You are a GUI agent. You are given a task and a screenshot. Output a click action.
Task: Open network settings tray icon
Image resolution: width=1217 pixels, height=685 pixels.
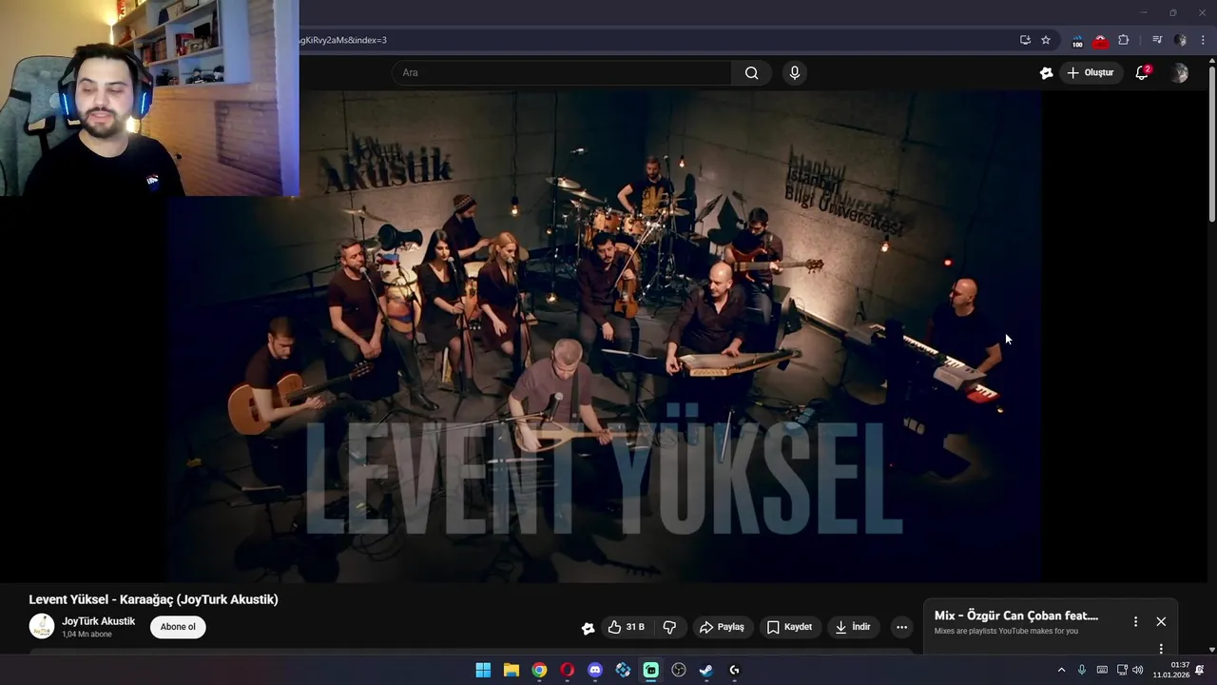1122,670
